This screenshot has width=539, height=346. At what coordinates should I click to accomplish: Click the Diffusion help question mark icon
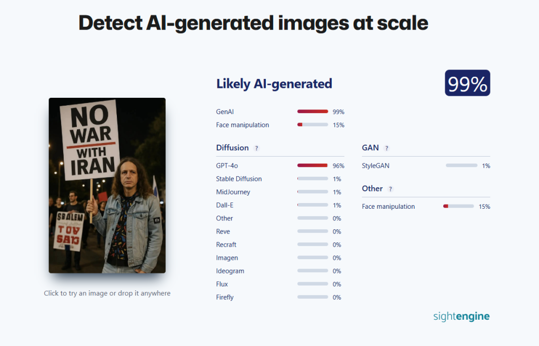click(x=256, y=148)
